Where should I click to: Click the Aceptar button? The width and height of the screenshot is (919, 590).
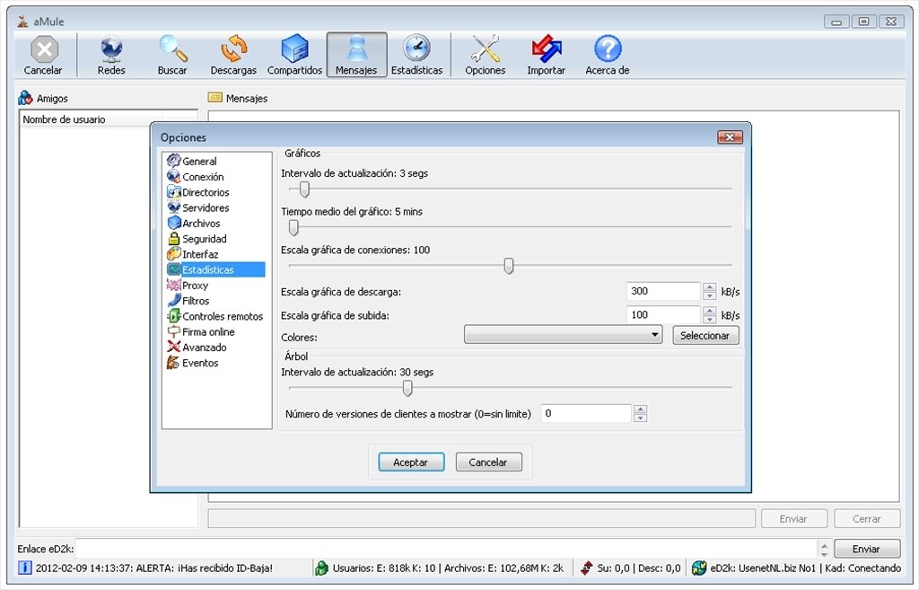pos(411,462)
